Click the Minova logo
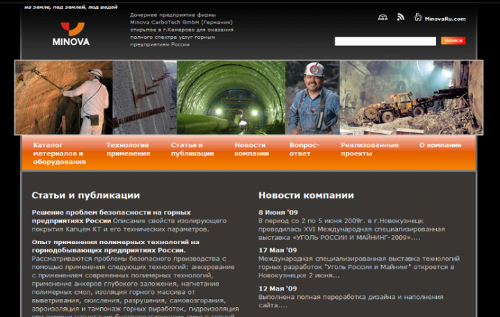This screenshot has height=317, width=500. coord(71,34)
